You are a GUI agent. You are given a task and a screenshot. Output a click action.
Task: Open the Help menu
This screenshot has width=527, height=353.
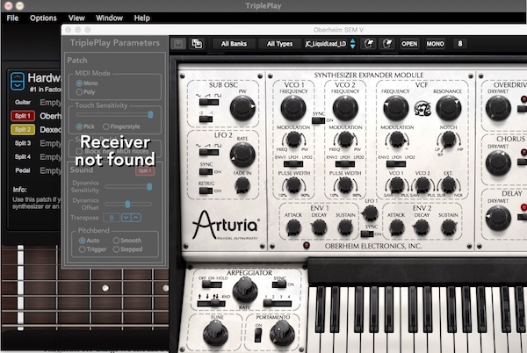coord(141,18)
